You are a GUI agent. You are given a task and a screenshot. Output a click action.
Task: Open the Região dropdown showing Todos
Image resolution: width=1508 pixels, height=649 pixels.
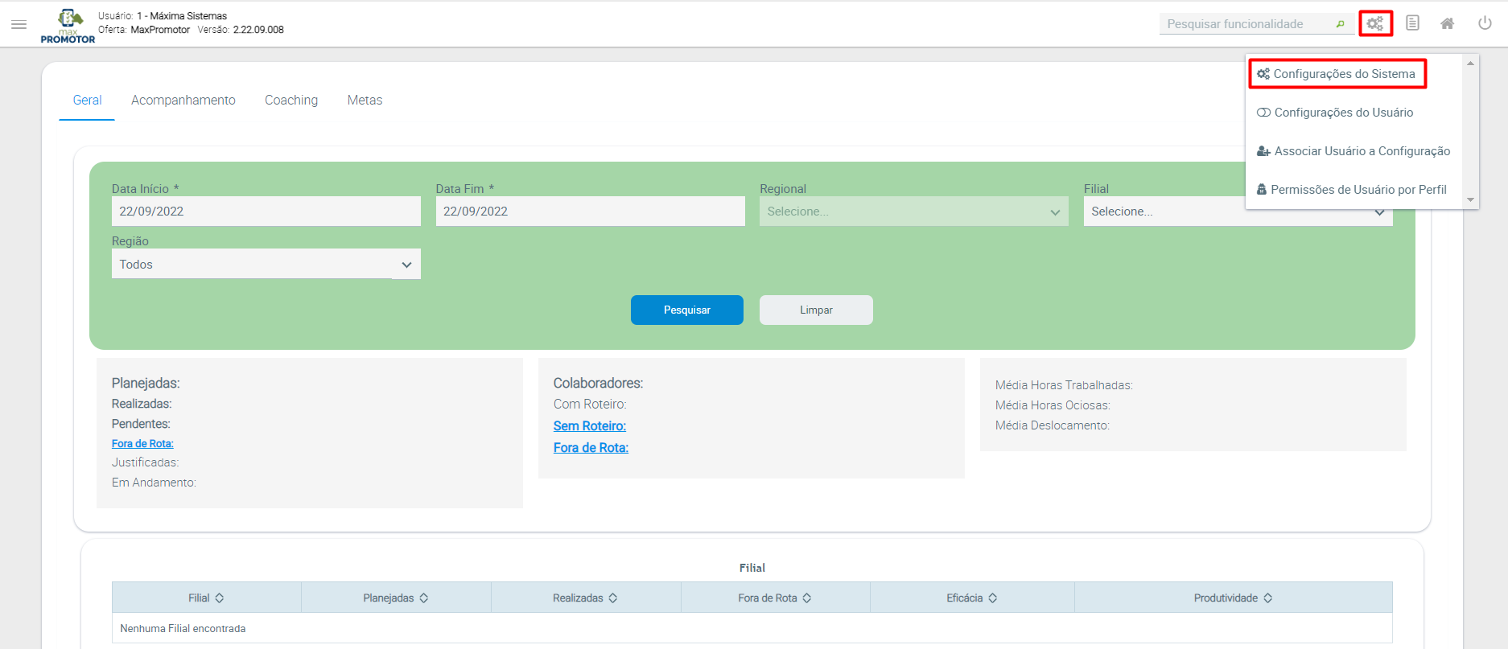coord(266,265)
